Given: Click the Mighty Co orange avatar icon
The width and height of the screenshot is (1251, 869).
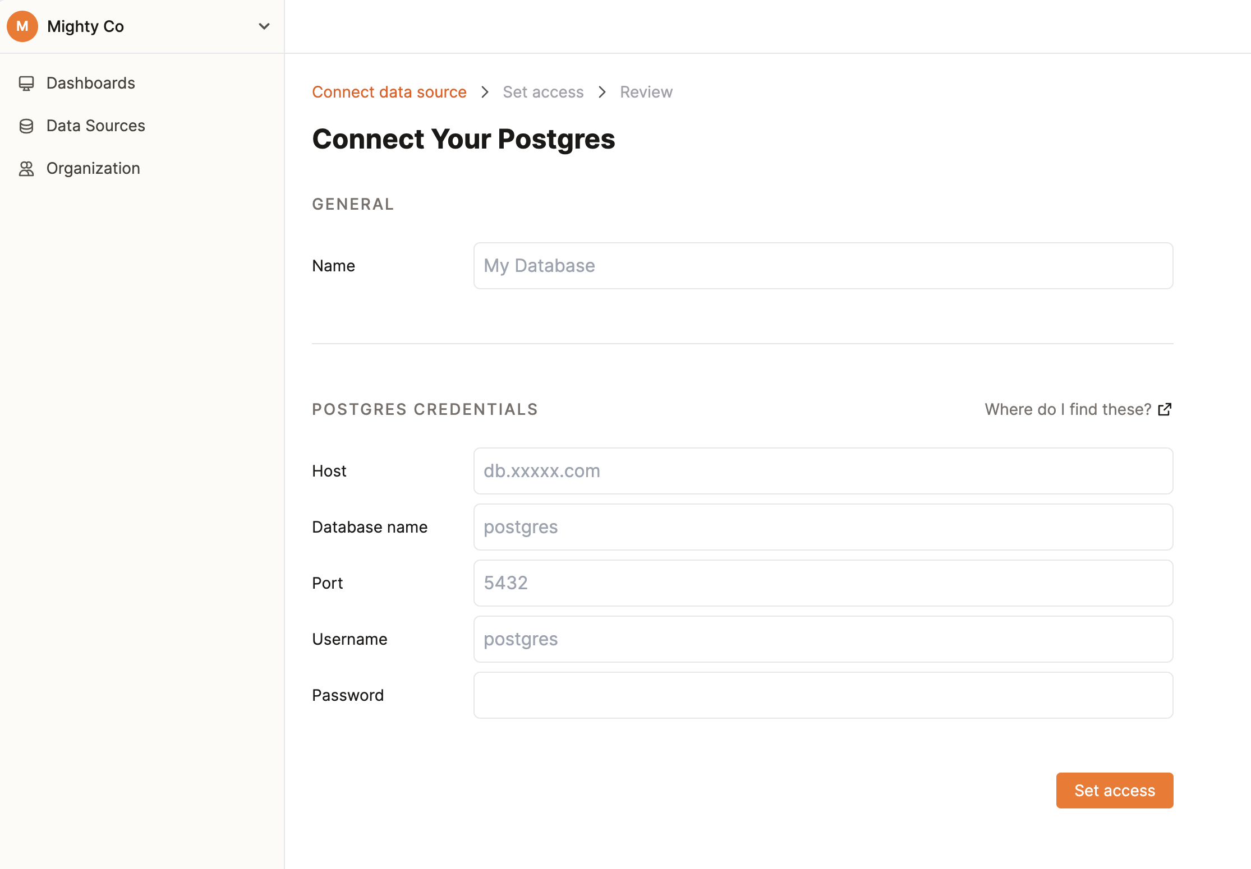Looking at the screenshot, I should [x=22, y=26].
